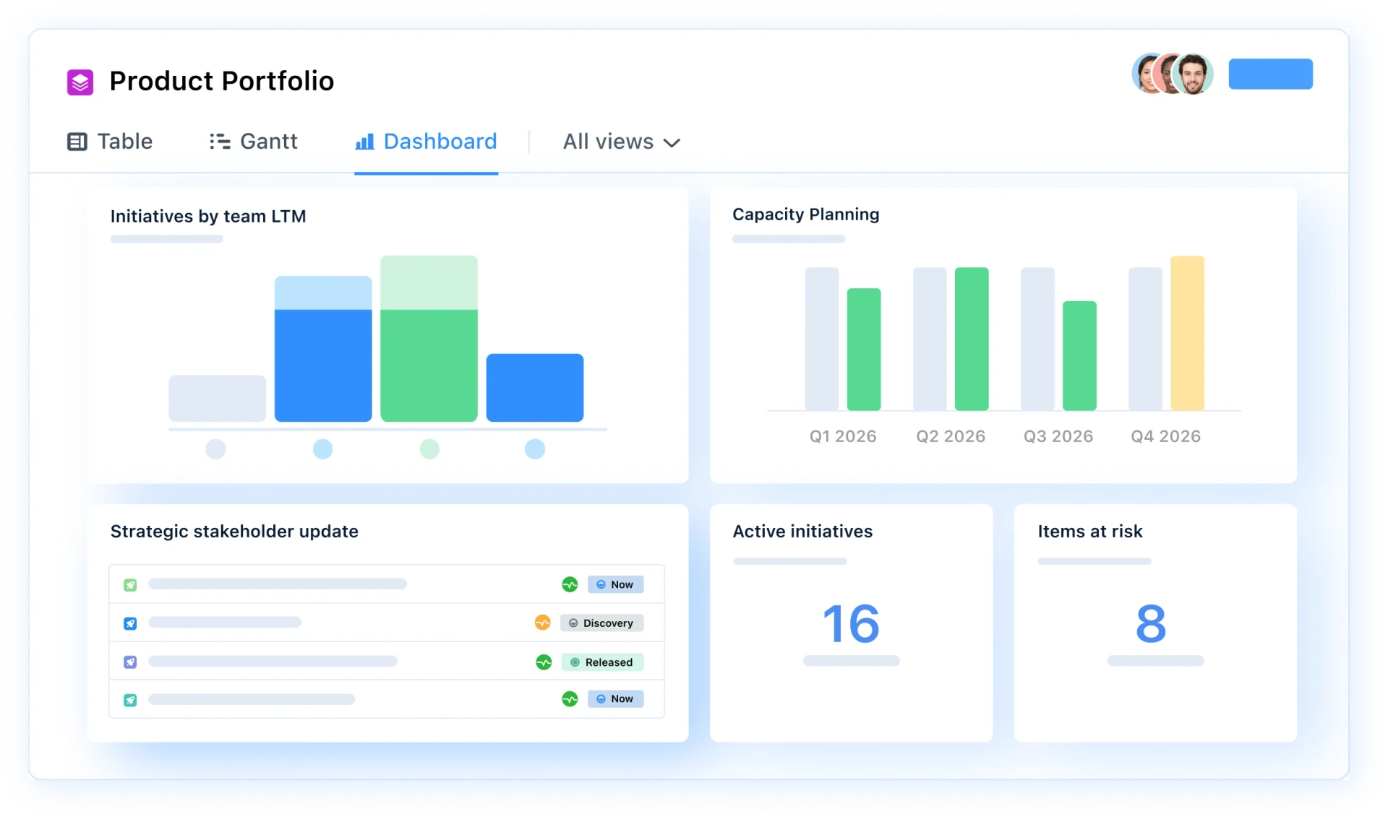1388x819 pixels.
Task: Click the blue rocket icon on the second row
Action: point(130,623)
